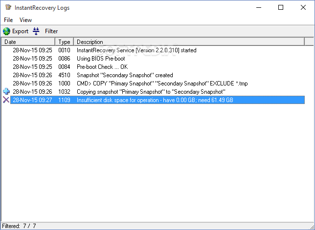Click the red X error icon on the 1109 row
This screenshot has height=230, width=315.
[x=6, y=100]
